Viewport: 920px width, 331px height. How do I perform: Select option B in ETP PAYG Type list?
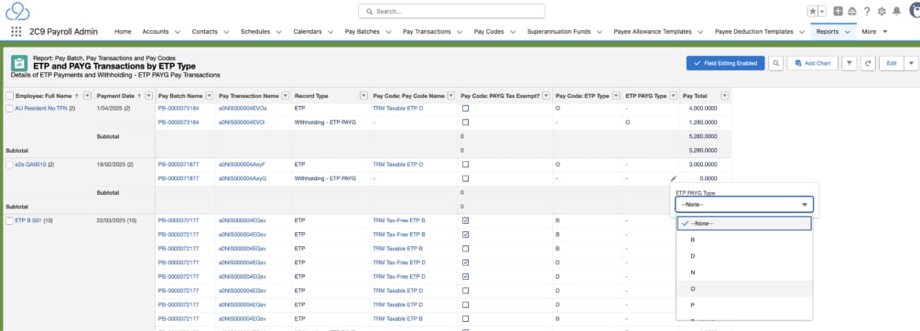744,240
